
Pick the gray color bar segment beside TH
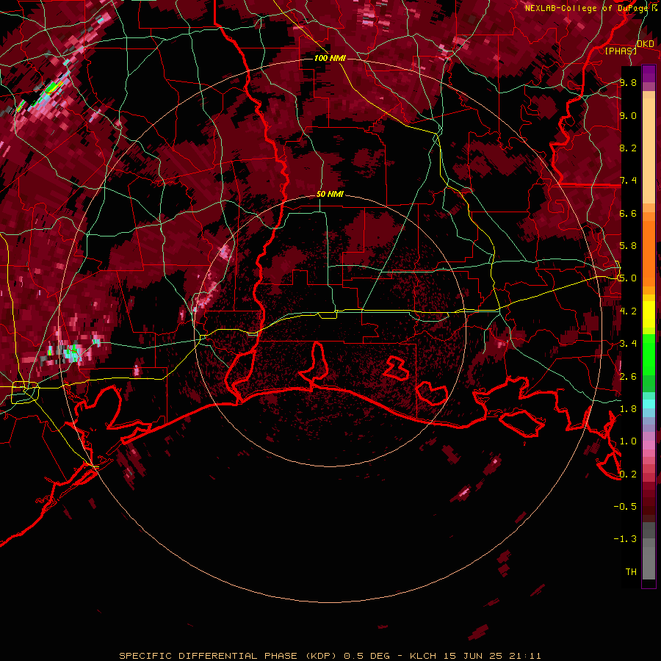tap(649, 563)
